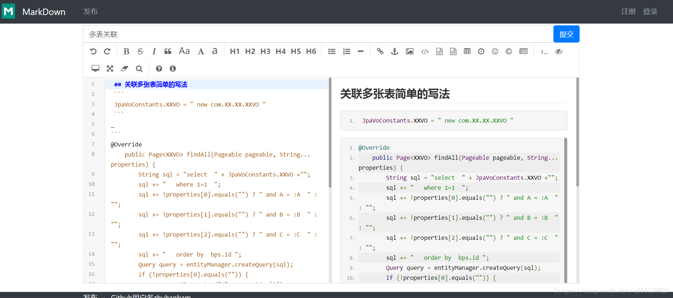This screenshot has height=298, width=673.
Task: Insert an H1 heading
Action: [235, 51]
